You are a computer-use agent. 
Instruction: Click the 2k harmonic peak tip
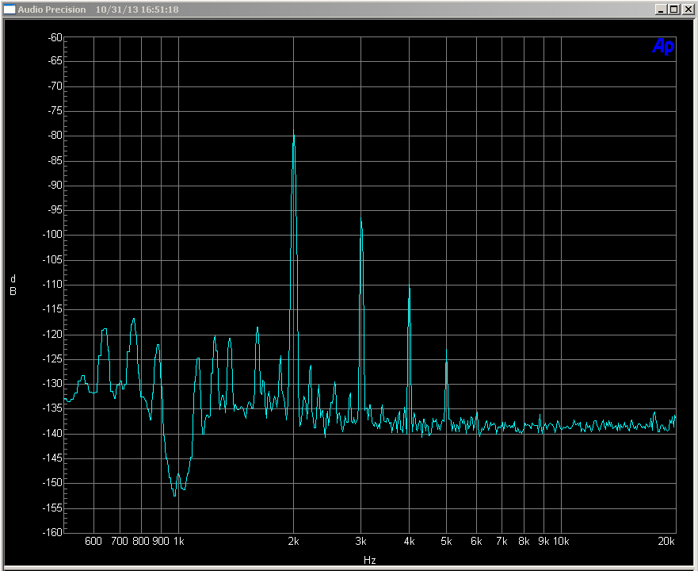click(x=293, y=131)
